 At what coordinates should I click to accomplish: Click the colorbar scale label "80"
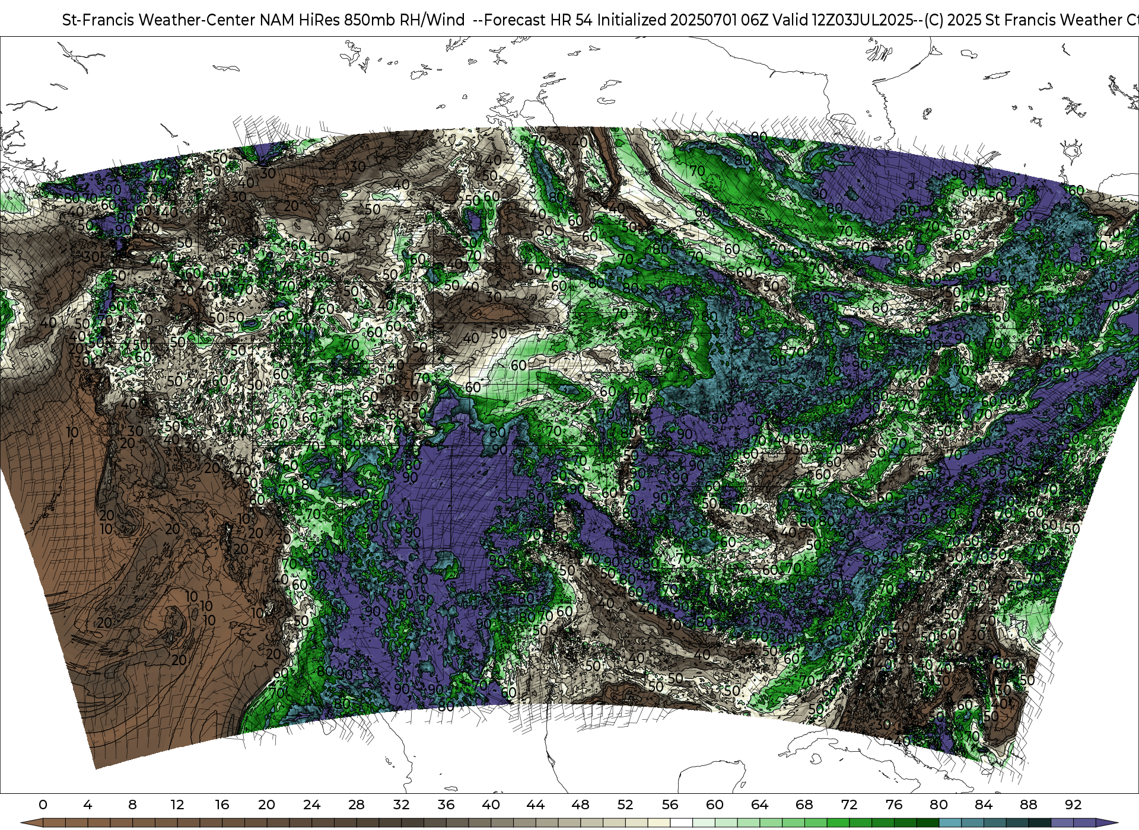(x=938, y=805)
